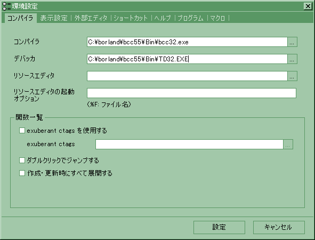
Task: Click the app icon in title bar
Action: (6, 6)
